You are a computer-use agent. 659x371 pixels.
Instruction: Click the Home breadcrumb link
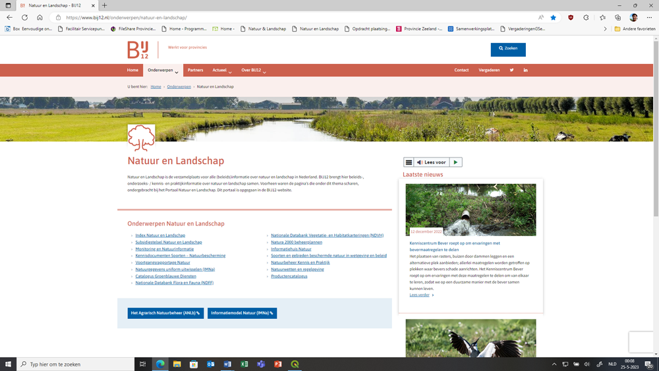[x=156, y=86]
